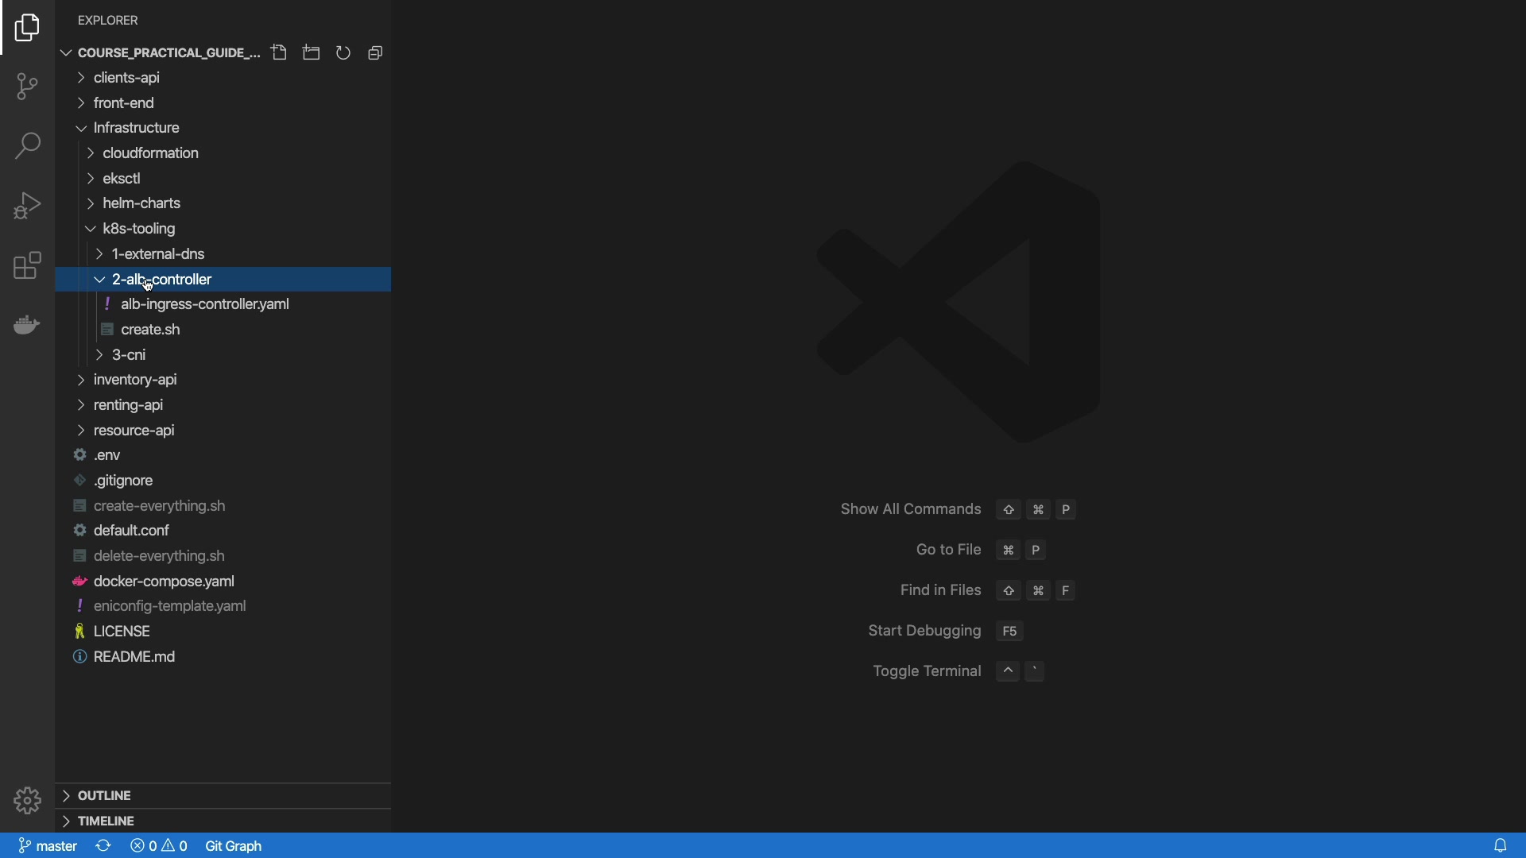
Task: Expand the OUTLINE section
Action: [x=104, y=796]
